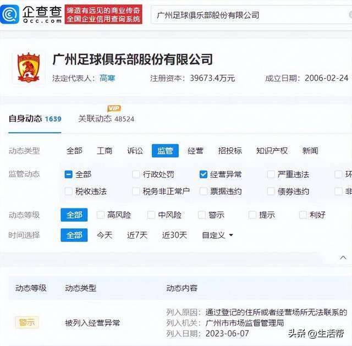
Task: Select the 经营 dynamic type
Action: (x=195, y=151)
